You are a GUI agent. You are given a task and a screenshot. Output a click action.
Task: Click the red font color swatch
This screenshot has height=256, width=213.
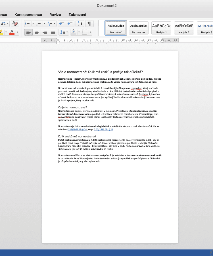[12, 32]
